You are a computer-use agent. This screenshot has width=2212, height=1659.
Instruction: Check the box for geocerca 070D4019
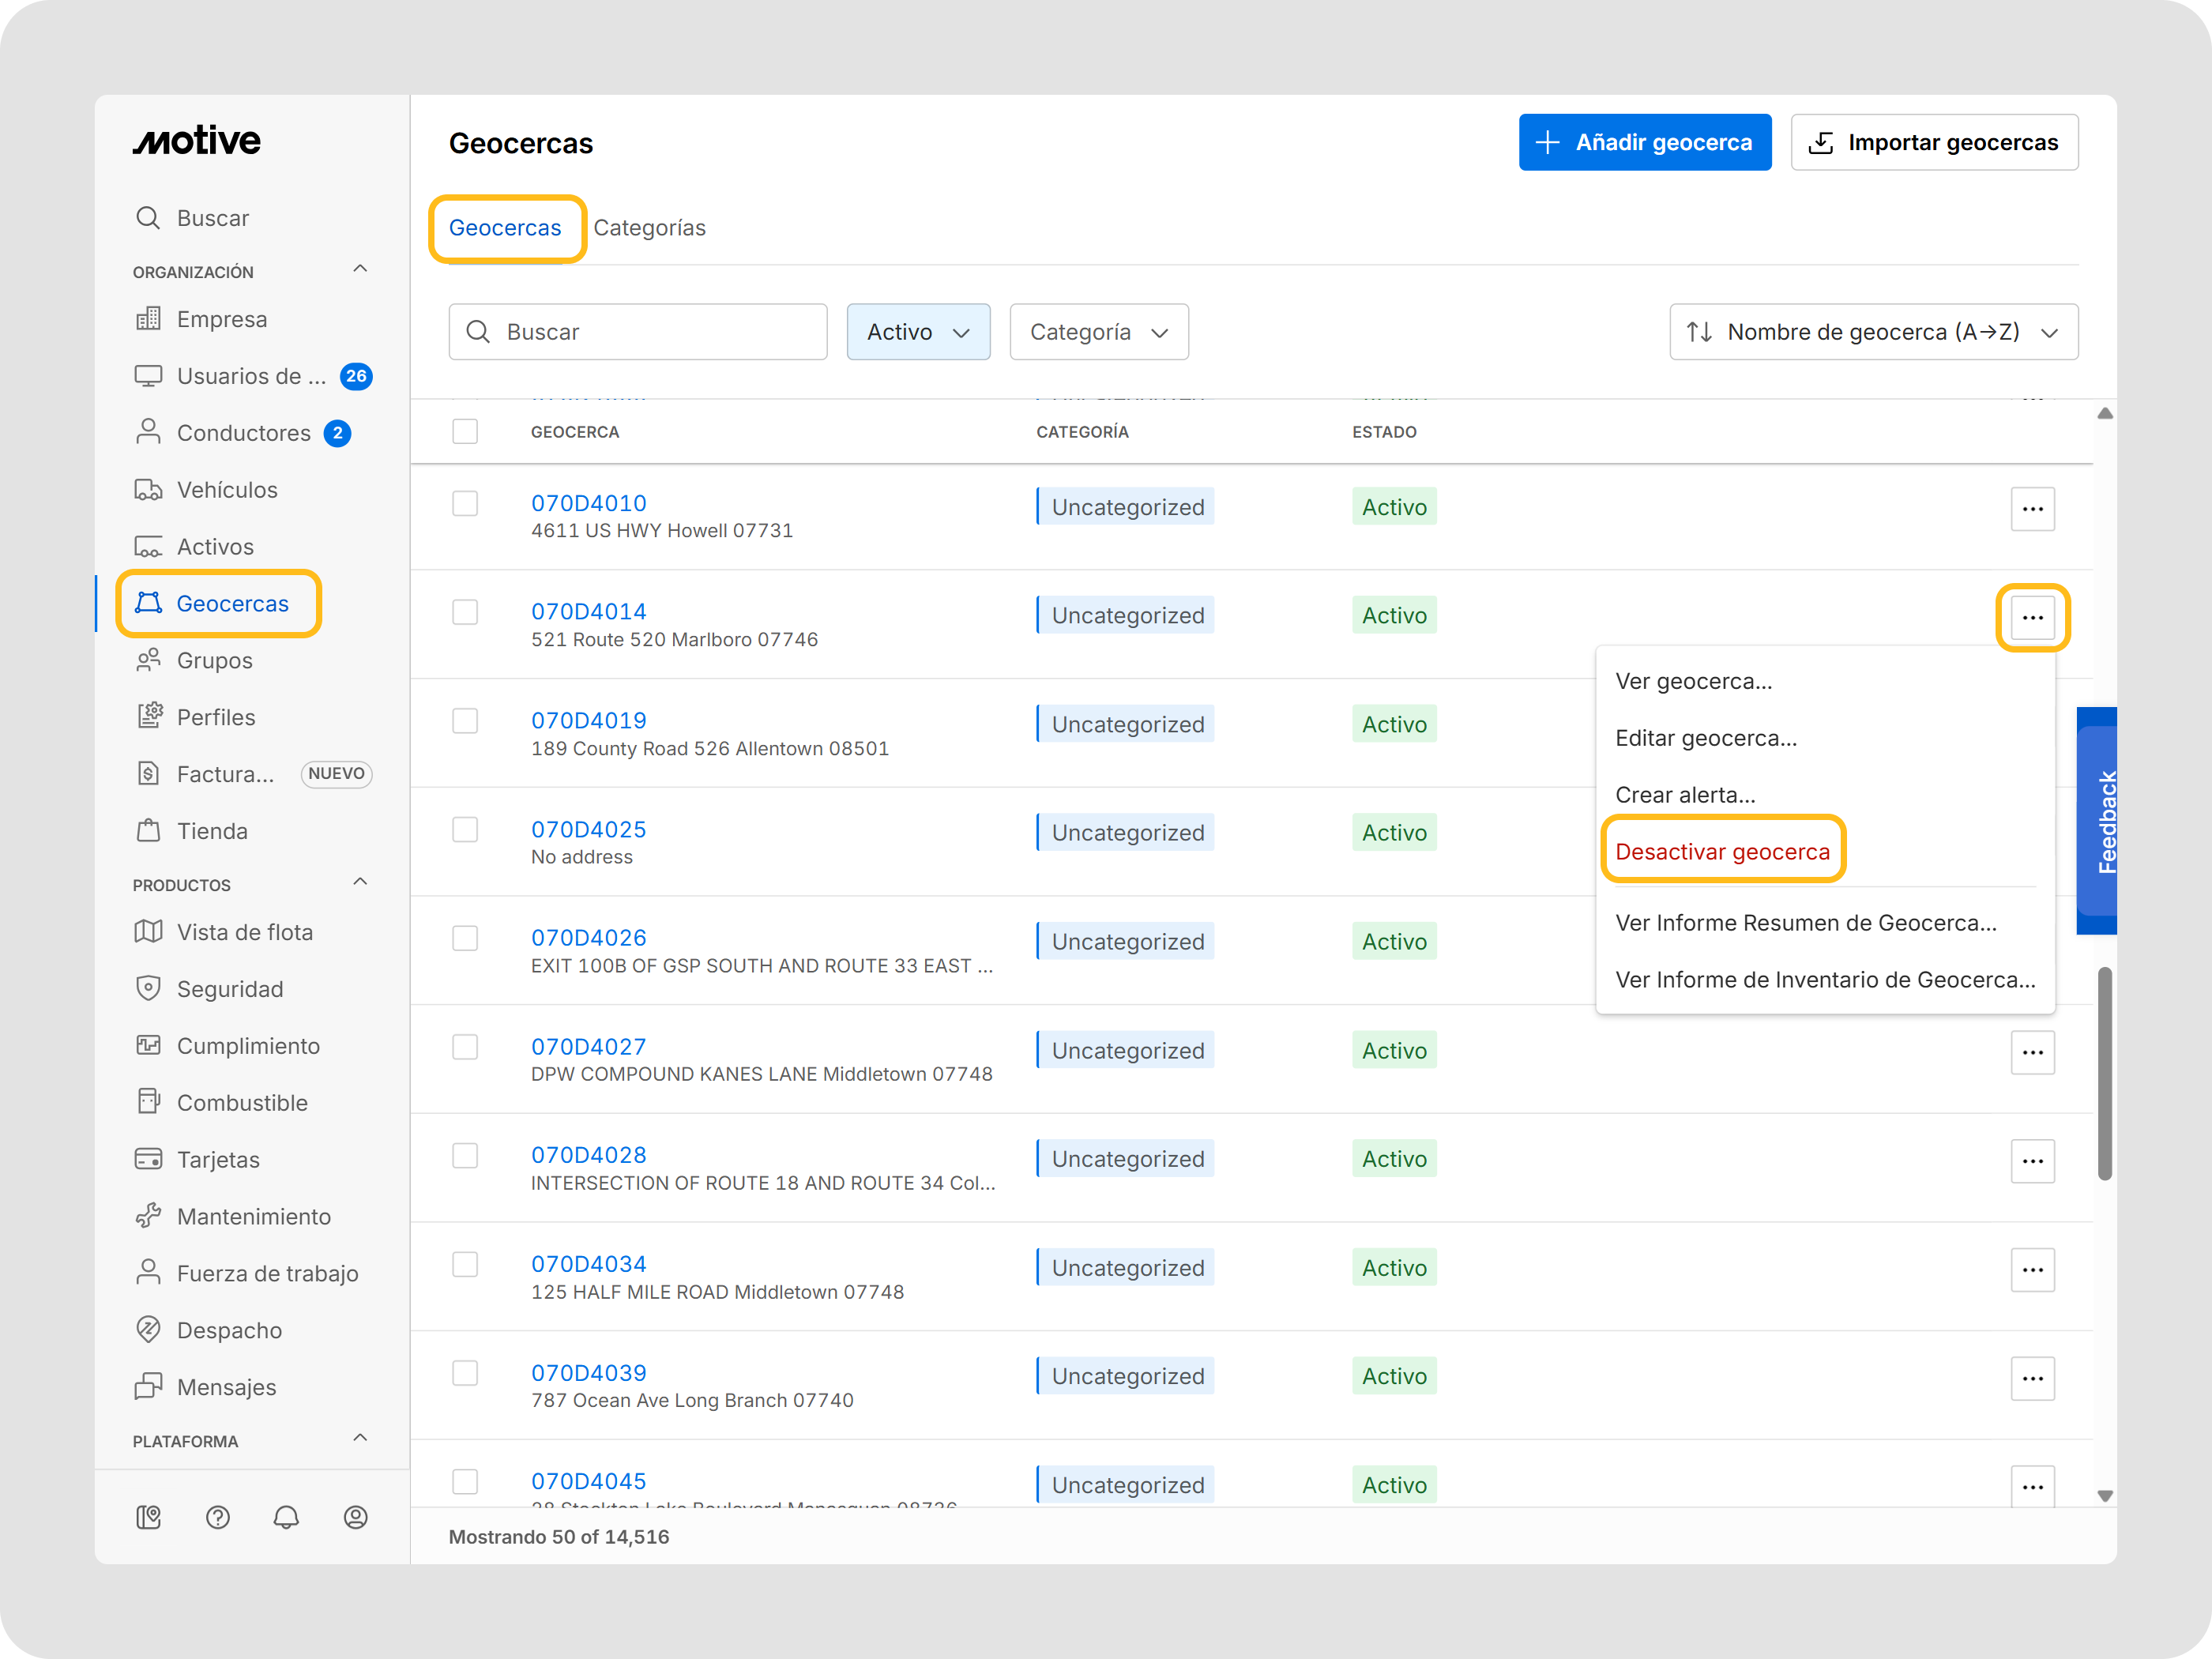[465, 721]
